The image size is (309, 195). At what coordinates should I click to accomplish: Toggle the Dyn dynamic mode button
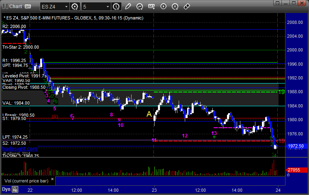coord(6,189)
